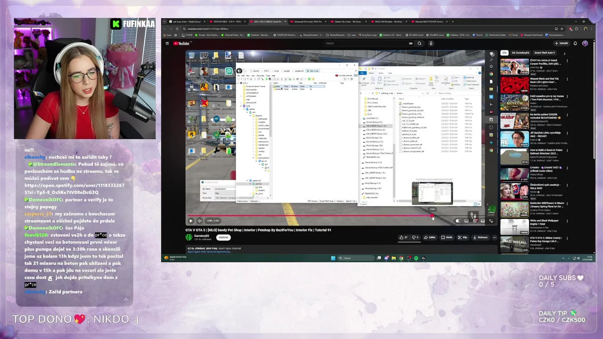Click the Klip scissors button

click(x=463, y=237)
